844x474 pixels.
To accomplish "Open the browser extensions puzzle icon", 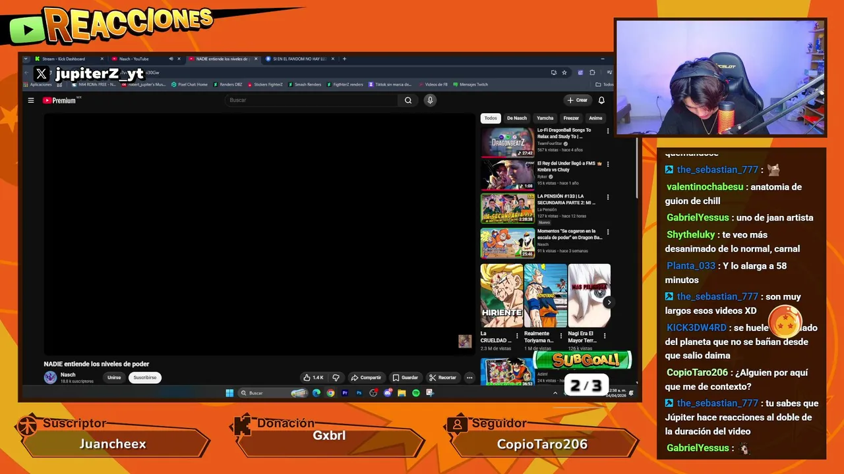I will pos(592,72).
